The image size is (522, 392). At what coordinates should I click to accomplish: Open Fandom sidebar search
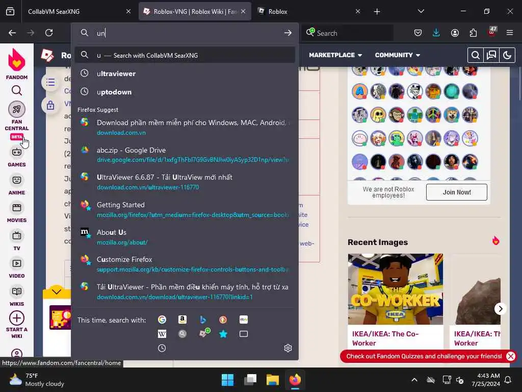17,90
